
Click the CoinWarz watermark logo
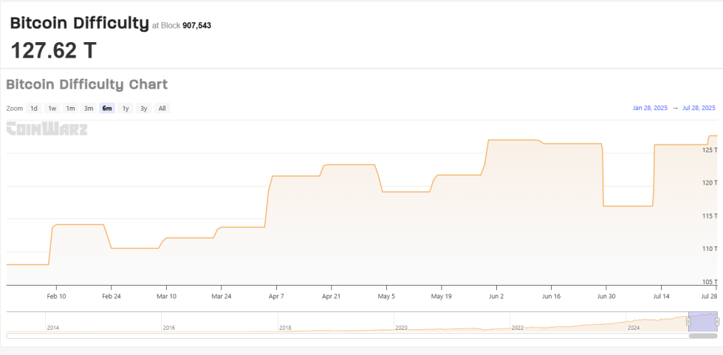point(47,130)
